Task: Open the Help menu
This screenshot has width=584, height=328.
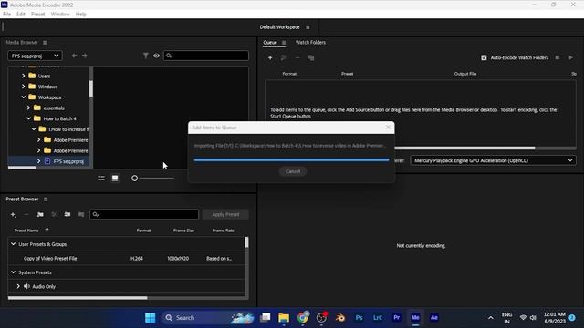Action: pos(81,15)
